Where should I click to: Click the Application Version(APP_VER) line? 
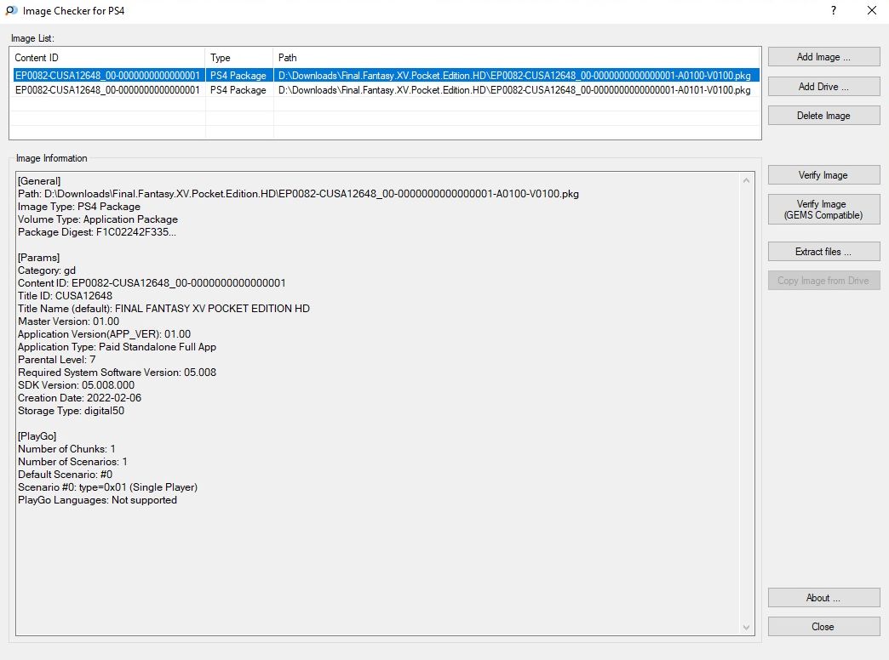(105, 334)
